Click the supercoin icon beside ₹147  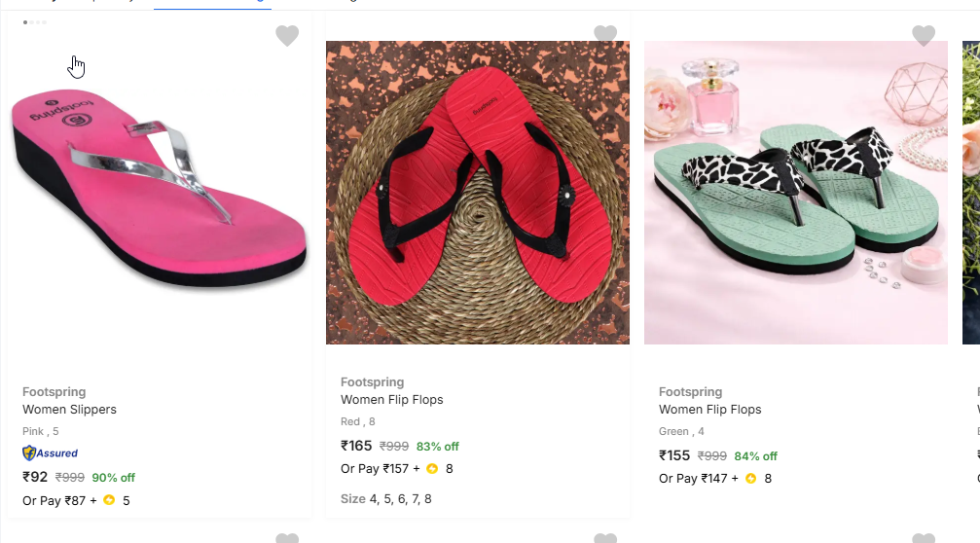750,479
